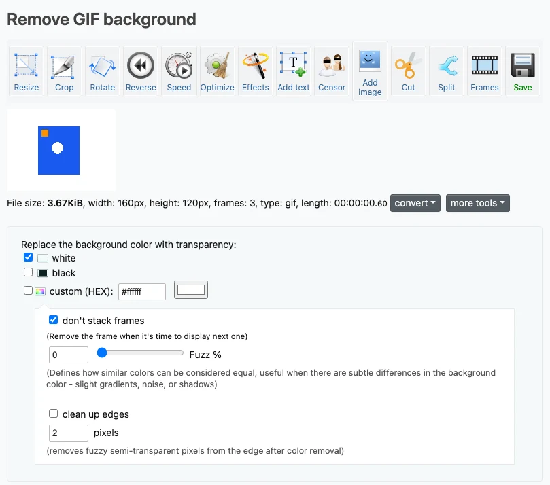
Task: Uncheck the white background checkbox
Action: [x=29, y=257]
